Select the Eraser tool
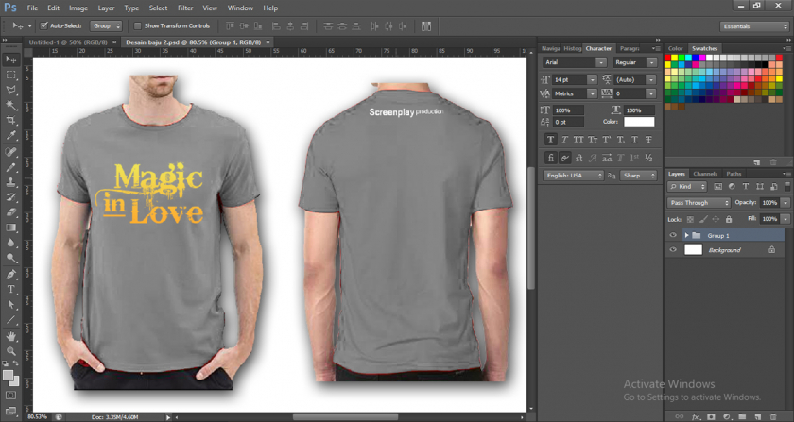Viewport: 794px width, 422px height. click(x=10, y=212)
